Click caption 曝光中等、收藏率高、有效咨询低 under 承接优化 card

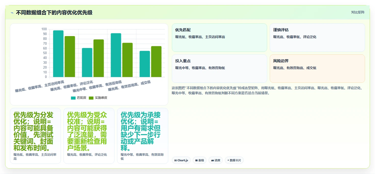142,156
